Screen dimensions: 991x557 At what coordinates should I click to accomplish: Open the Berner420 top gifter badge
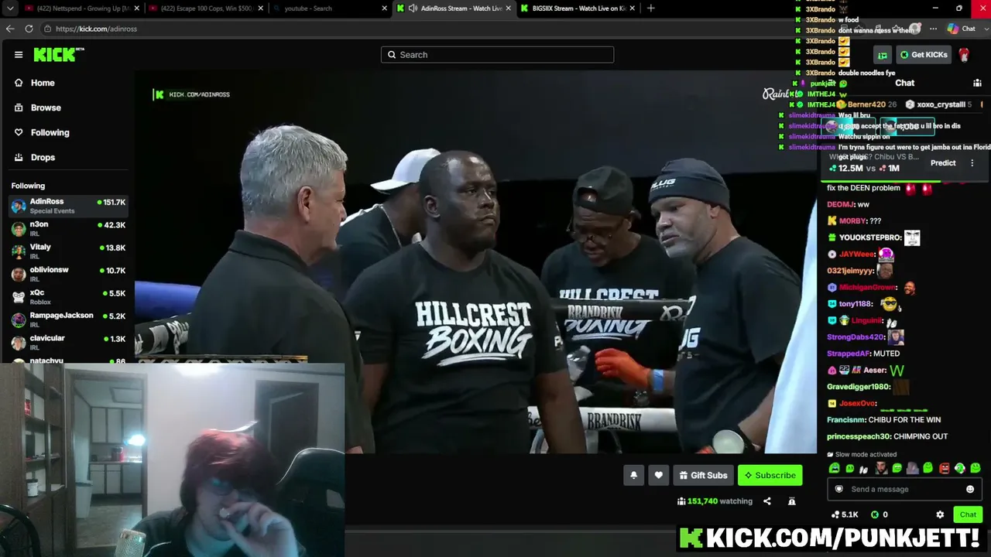(866, 104)
